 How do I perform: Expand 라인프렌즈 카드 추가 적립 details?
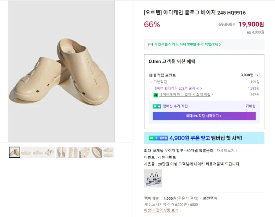pyautogui.click(x=187, y=44)
